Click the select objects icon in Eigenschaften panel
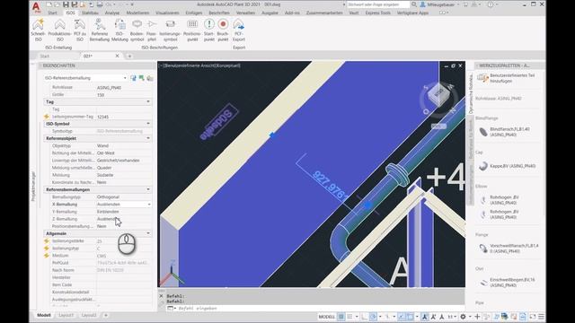The image size is (575, 323). [x=141, y=78]
